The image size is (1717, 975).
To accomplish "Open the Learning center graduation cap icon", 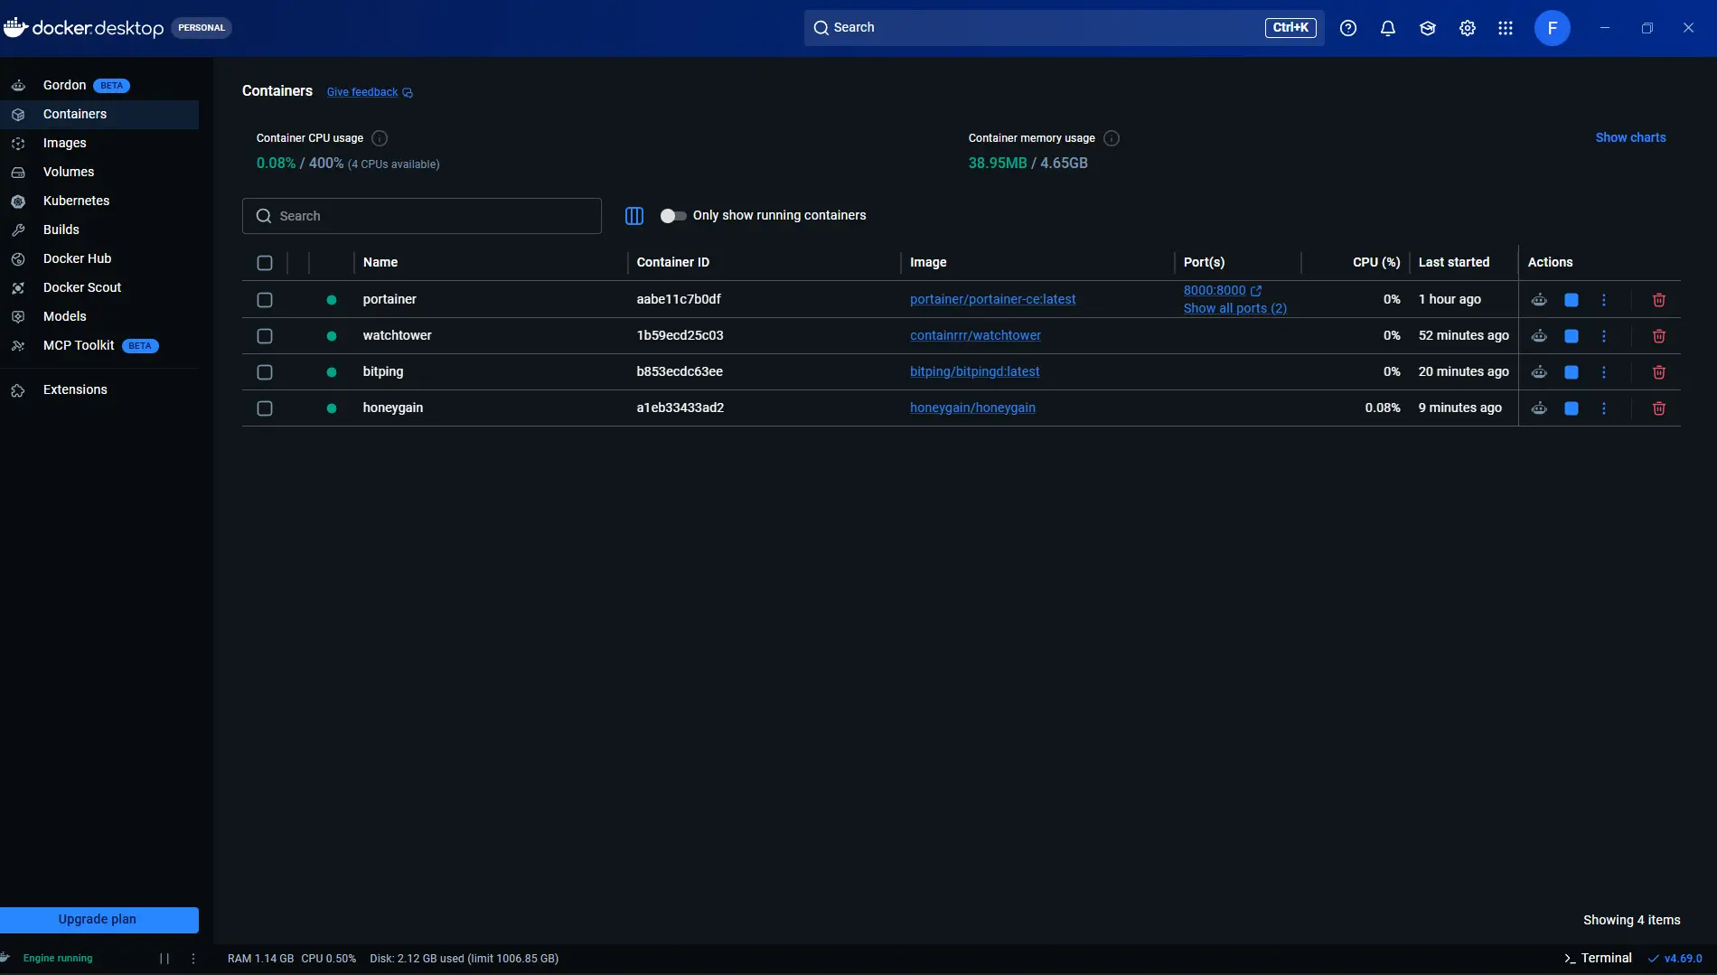I will [x=1428, y=28].
